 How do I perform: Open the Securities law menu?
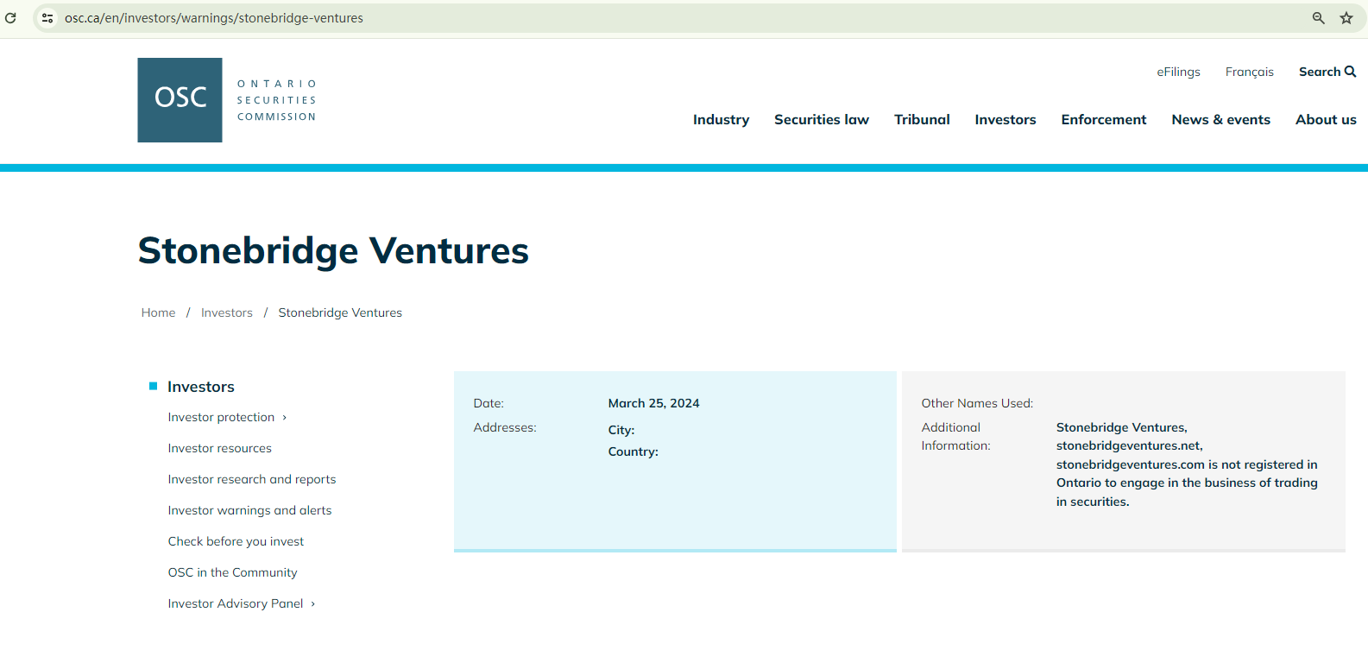821,120
